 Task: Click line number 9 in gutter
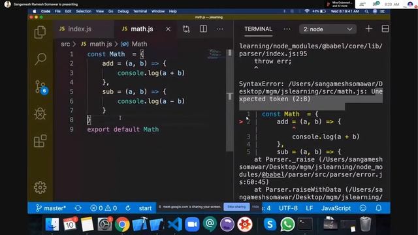pyautogui.click(x=71, y=129)
